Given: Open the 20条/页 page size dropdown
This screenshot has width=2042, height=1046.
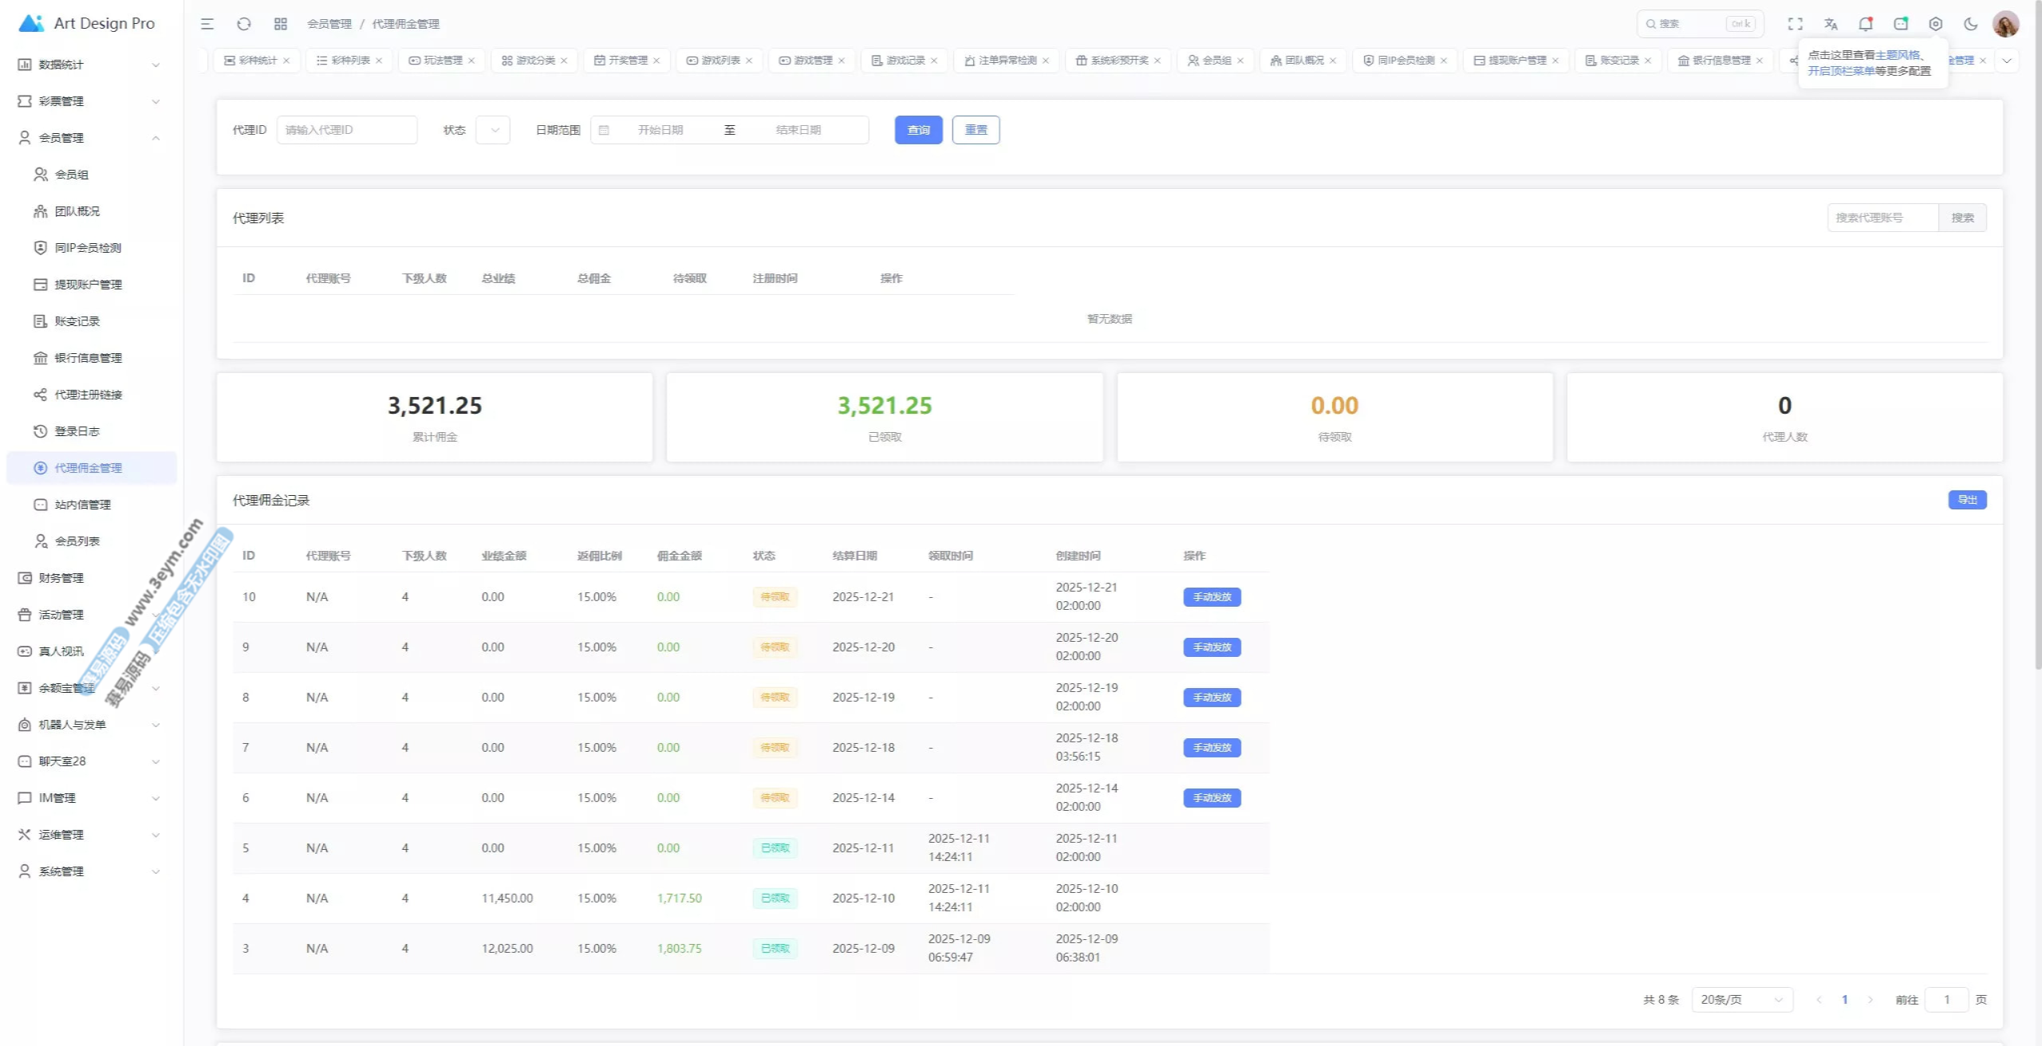Looking at the screenshot, I should pyautogui.click(x=1741, y=1000).
